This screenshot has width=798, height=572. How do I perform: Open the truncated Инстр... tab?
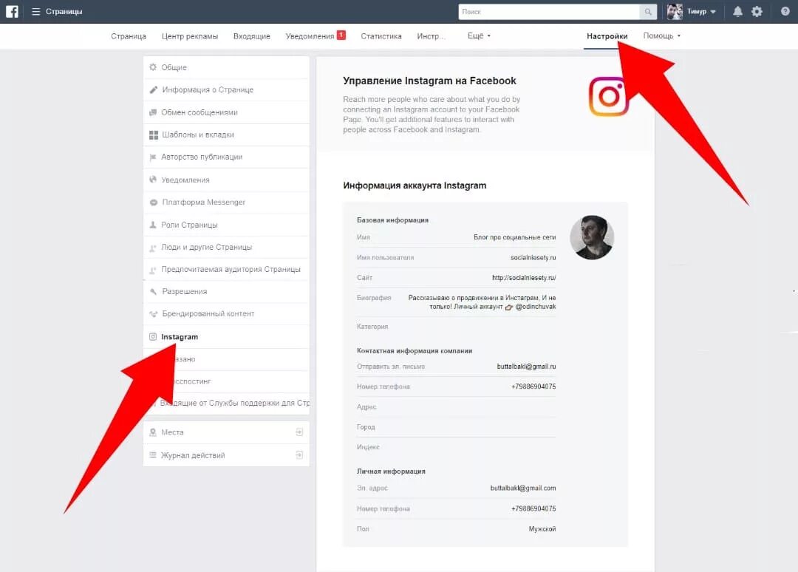[x=431, y=36]
